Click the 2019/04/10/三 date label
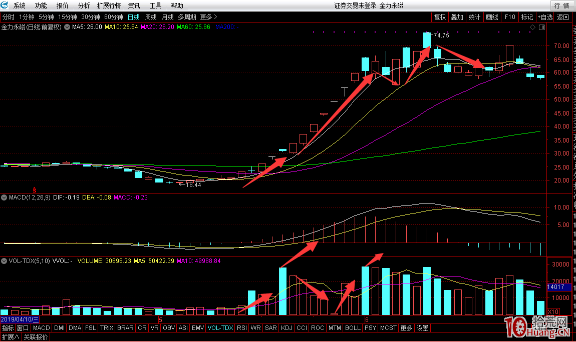576x342 pixels. (20, 319)
